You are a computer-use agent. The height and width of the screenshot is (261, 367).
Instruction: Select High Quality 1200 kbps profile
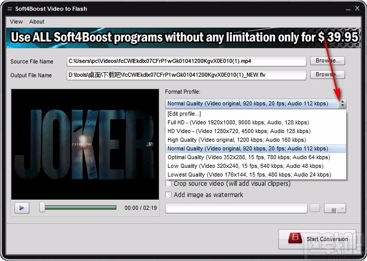point(256,140)
